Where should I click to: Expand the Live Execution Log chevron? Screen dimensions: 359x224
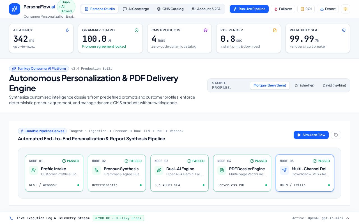[348, 218]
